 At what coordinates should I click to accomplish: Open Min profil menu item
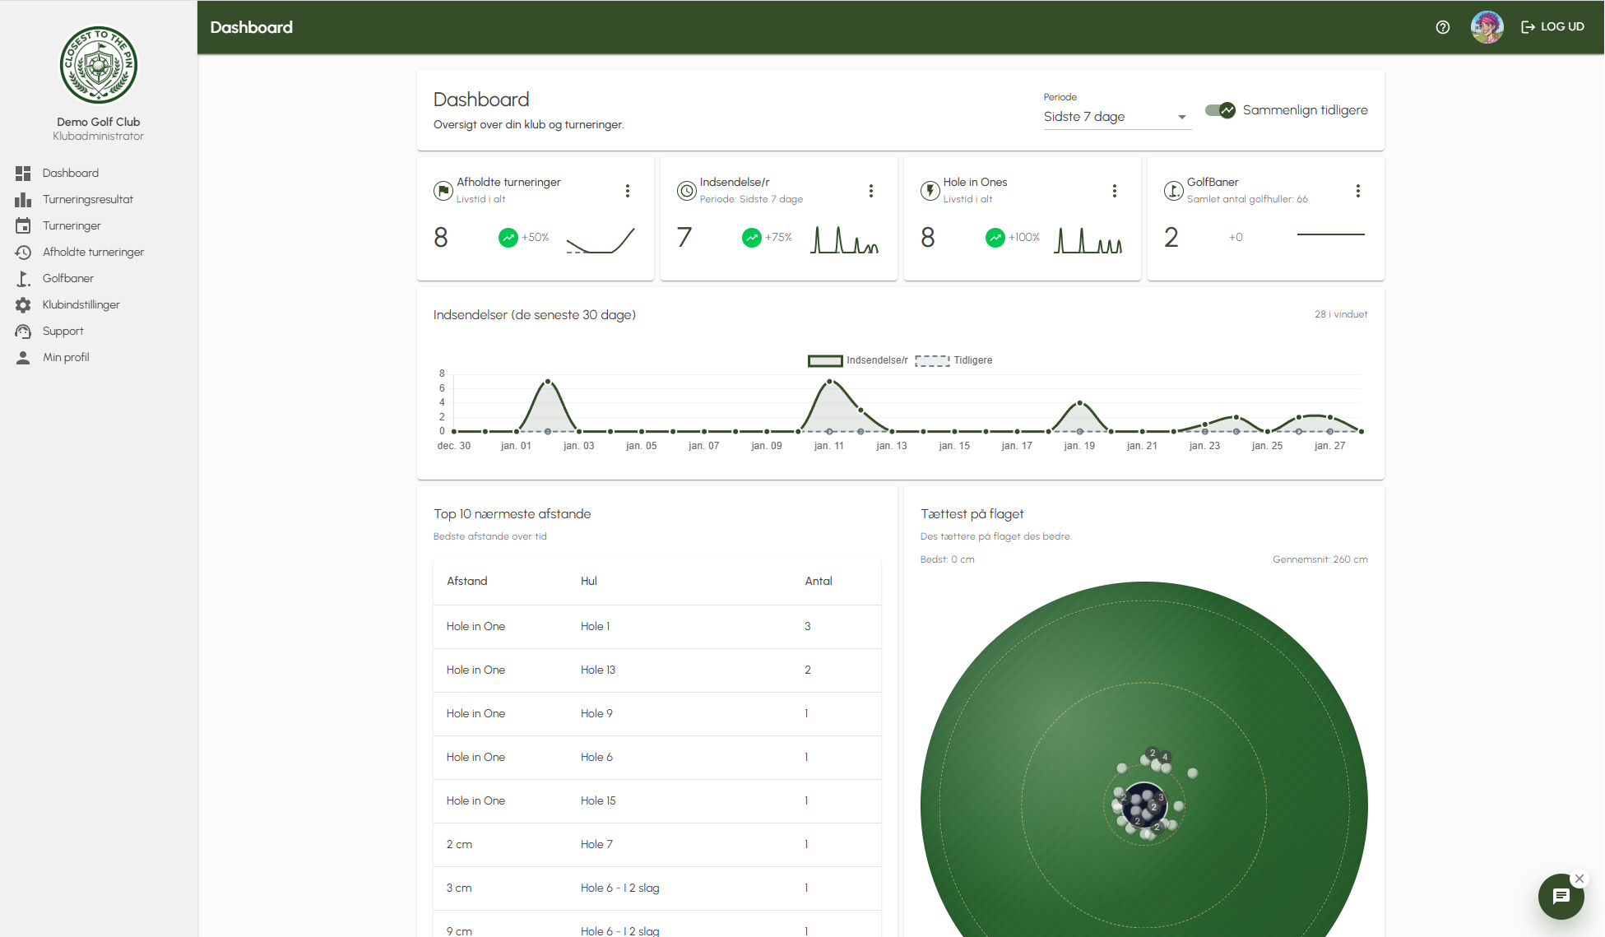tap(66, 358)
